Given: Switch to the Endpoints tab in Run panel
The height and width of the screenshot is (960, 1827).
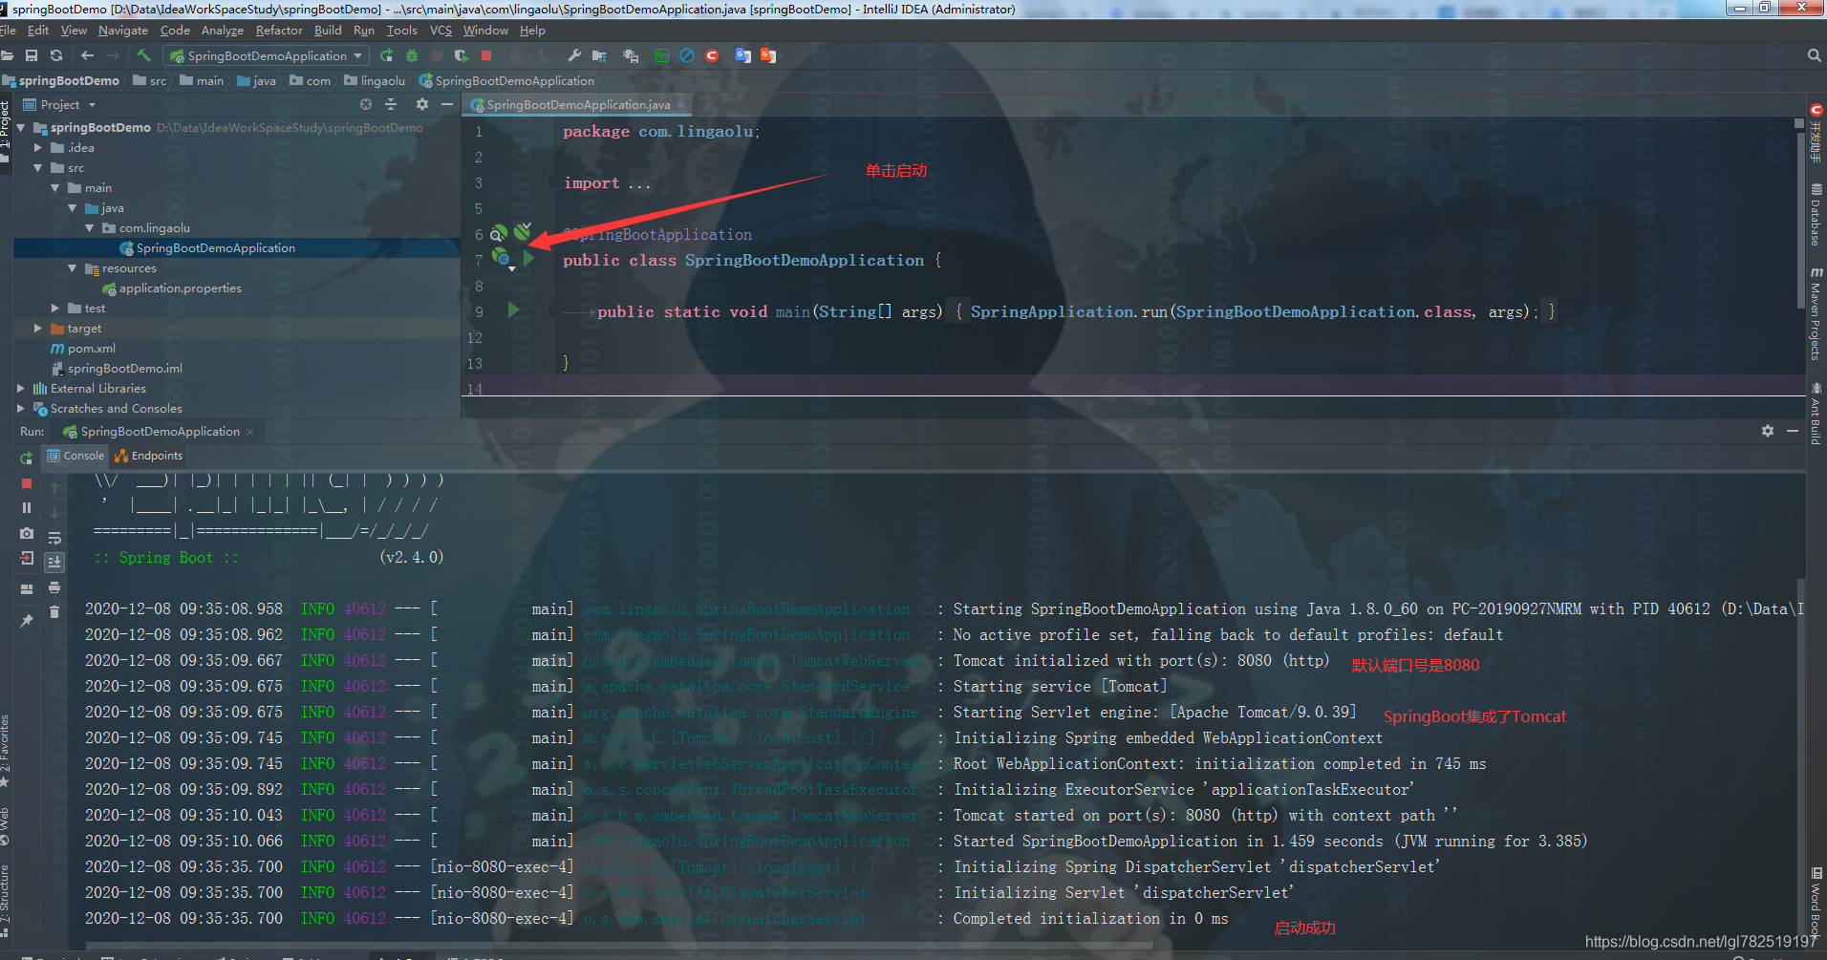Looking at the screenshot, I should pyautogui.click(x=148, y=456).
